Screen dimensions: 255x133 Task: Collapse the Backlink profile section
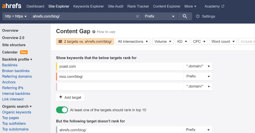17,59
